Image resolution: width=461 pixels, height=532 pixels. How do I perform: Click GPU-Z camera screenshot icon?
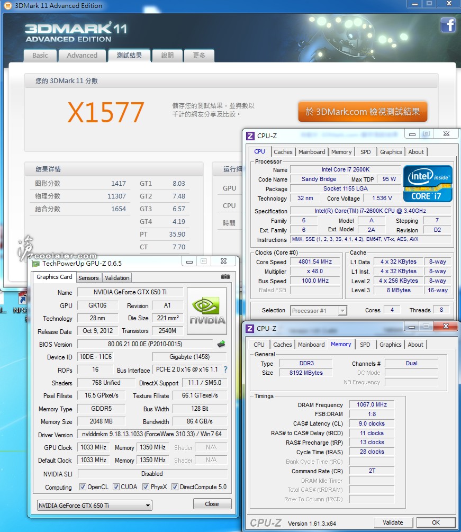click(x=225, y=277)
